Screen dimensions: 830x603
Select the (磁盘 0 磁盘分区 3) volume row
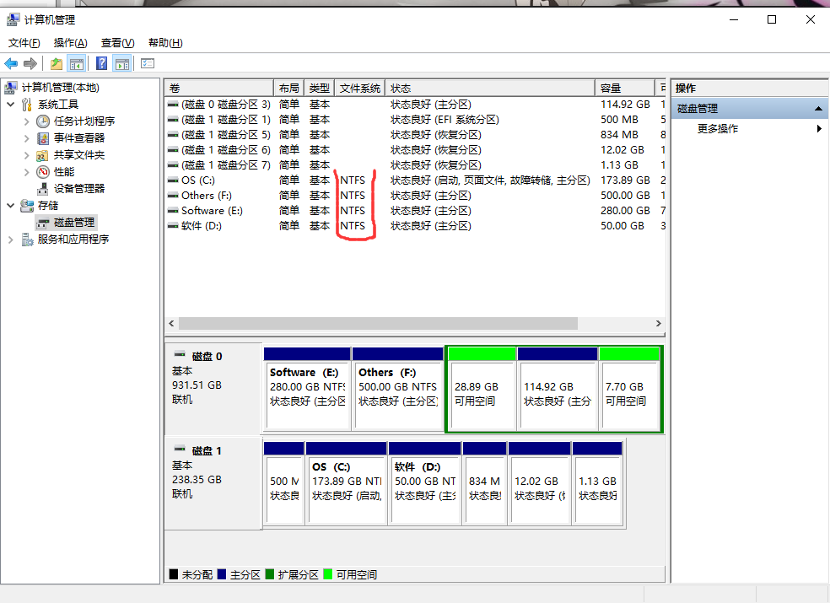415,105
